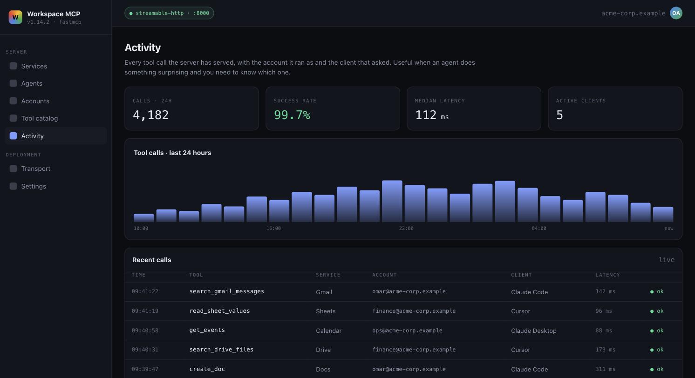The image size is (695, 378).
Task: Click the Accounts sidebar icon
Action: coord(14,101)
